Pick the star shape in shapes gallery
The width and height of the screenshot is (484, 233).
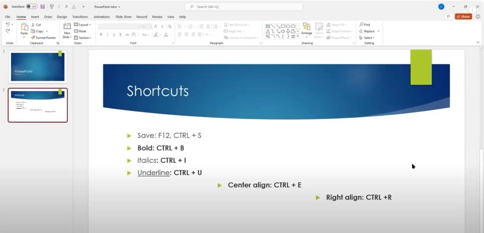click(293, 36)
